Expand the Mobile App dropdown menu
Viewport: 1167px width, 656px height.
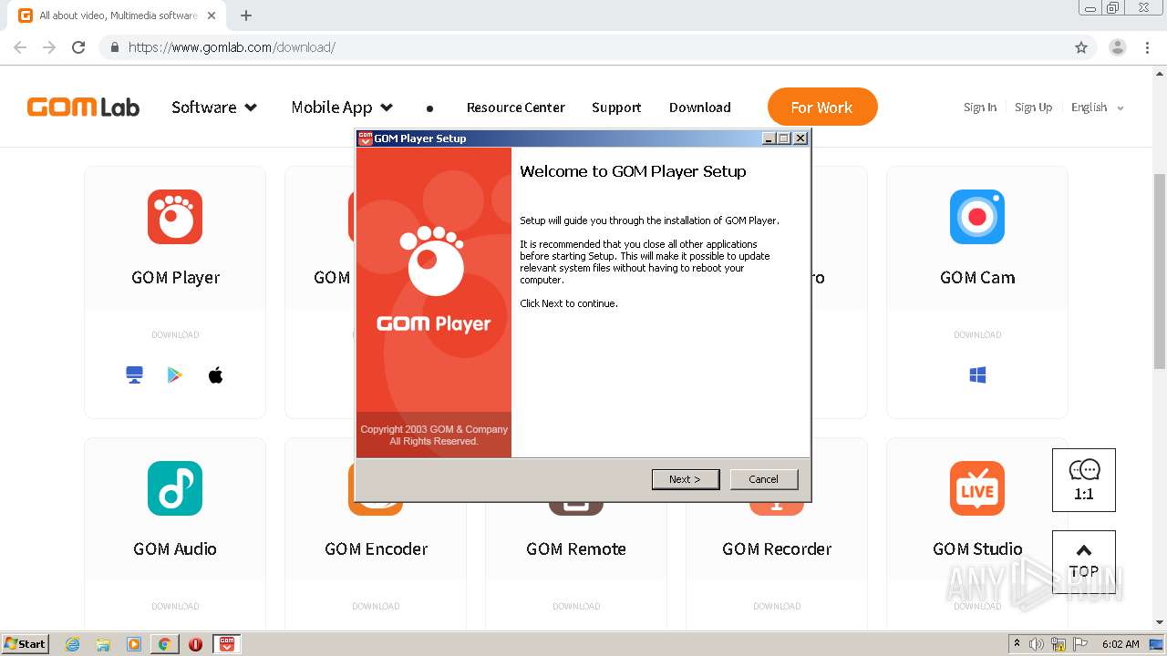[x=342, y=108]
